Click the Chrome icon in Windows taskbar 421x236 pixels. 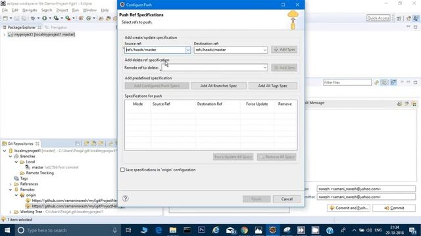(244, 230)
